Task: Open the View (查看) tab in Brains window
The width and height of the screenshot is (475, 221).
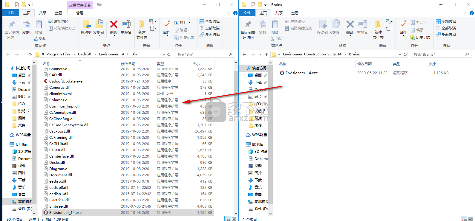Action: (x=295, y=13)
